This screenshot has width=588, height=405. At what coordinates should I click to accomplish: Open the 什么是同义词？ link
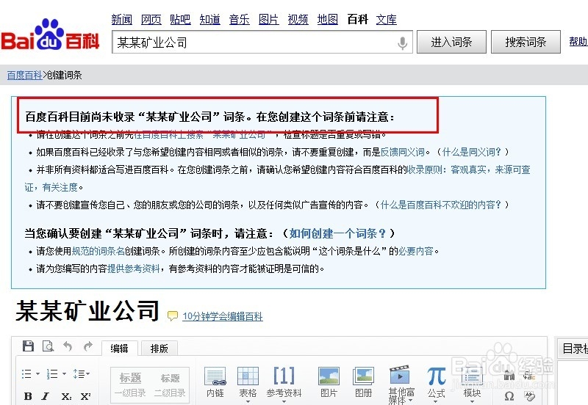472,152
